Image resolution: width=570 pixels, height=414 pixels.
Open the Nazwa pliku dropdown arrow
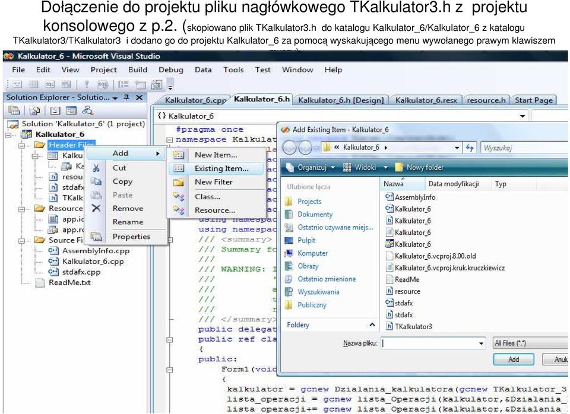(482, 343)
